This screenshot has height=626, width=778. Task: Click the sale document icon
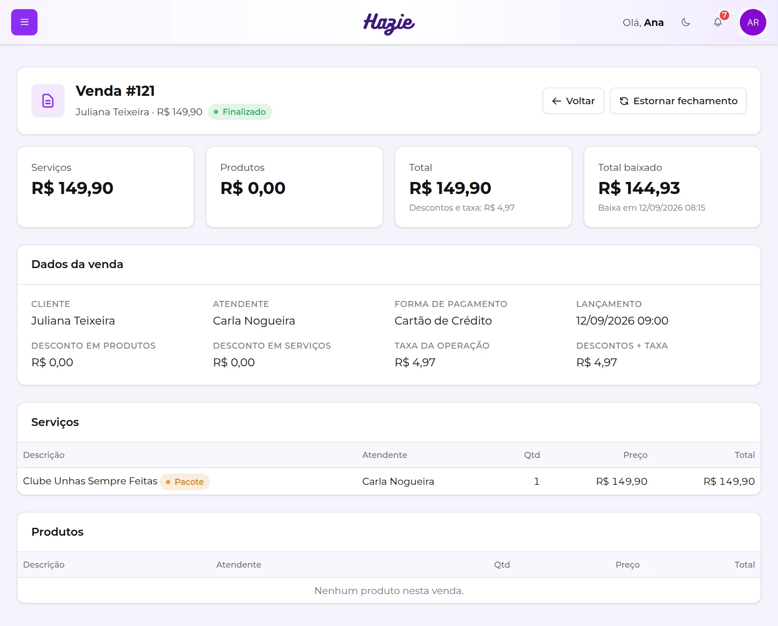tap(48, 100)
